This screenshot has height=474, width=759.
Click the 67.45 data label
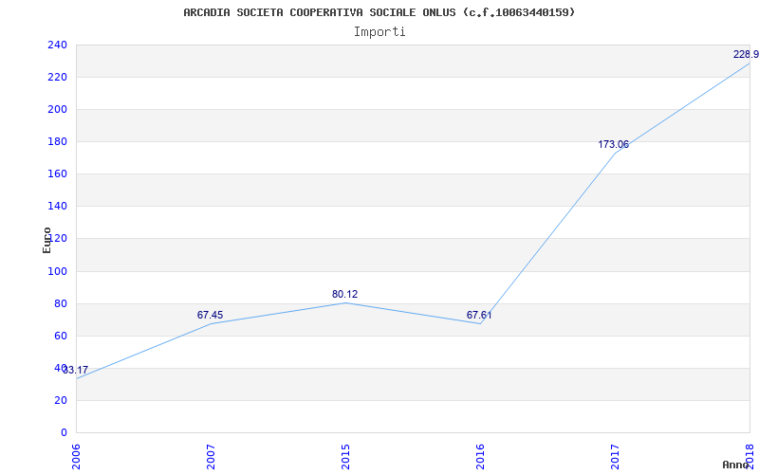(210, 316)
